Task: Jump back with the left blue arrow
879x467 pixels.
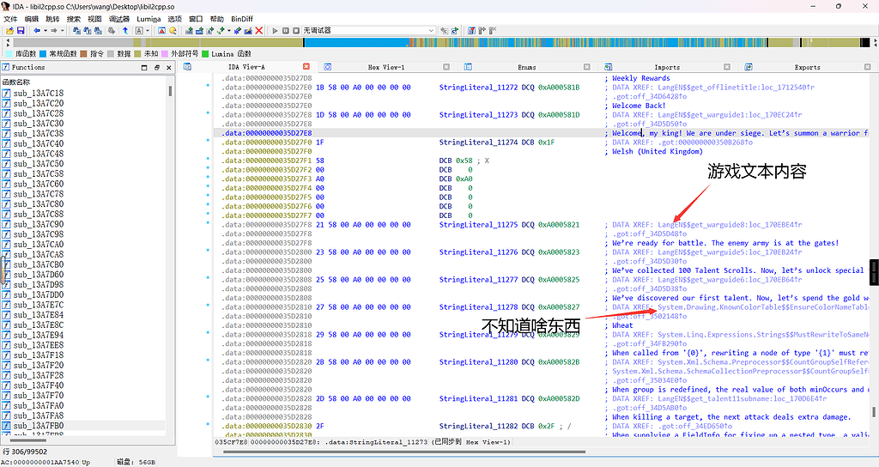Action: [x=36, y=30]
